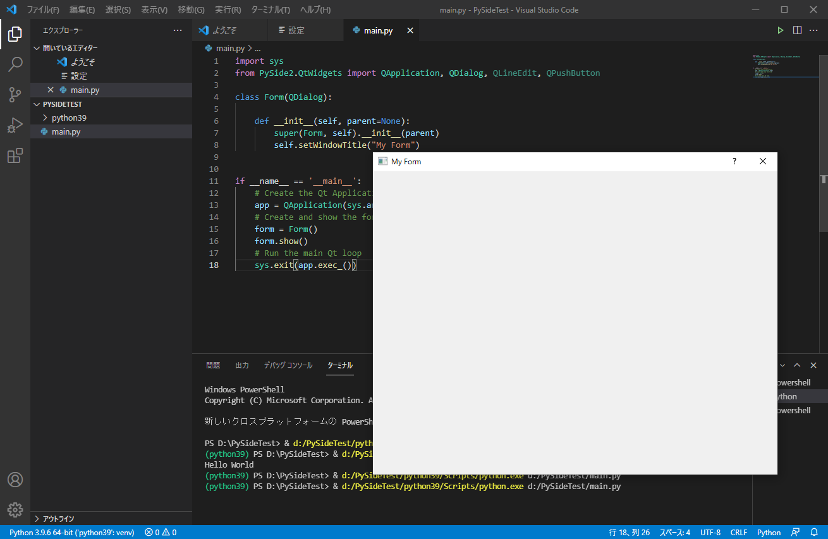Open the Source Control view
828x539 pixels.
coord(15,95)
